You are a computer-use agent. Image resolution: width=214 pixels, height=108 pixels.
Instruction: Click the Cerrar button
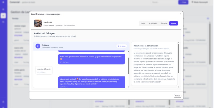tap(177, 96)
